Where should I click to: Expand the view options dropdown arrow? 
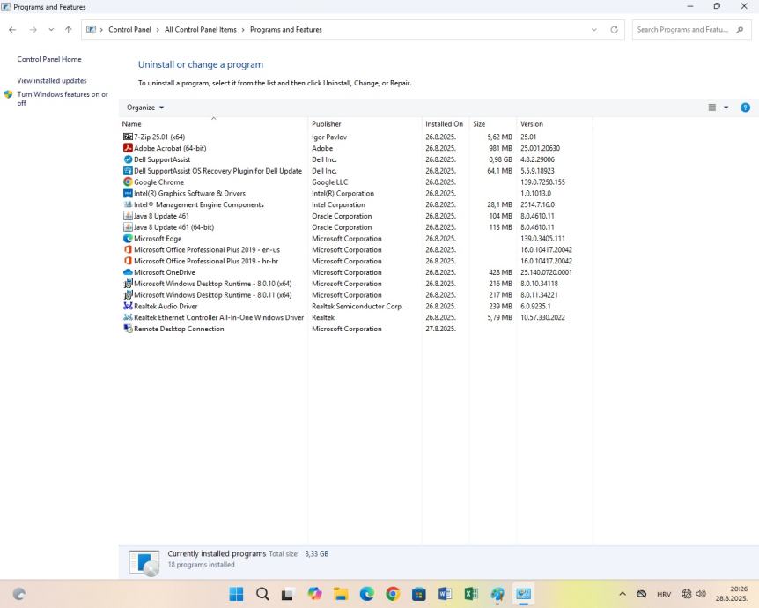[726, 108]
